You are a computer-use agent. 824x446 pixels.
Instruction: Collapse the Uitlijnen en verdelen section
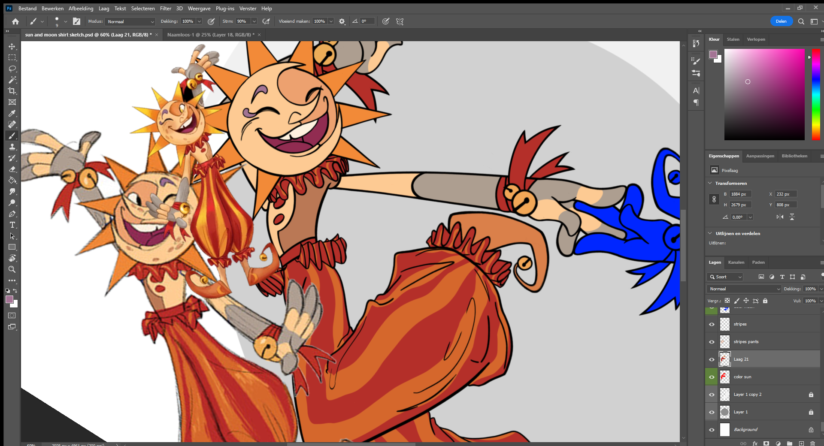(710, 233)
